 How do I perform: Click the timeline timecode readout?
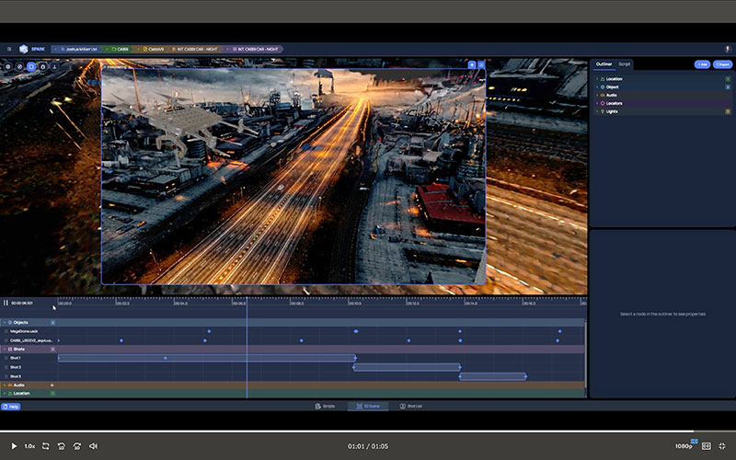21,304
